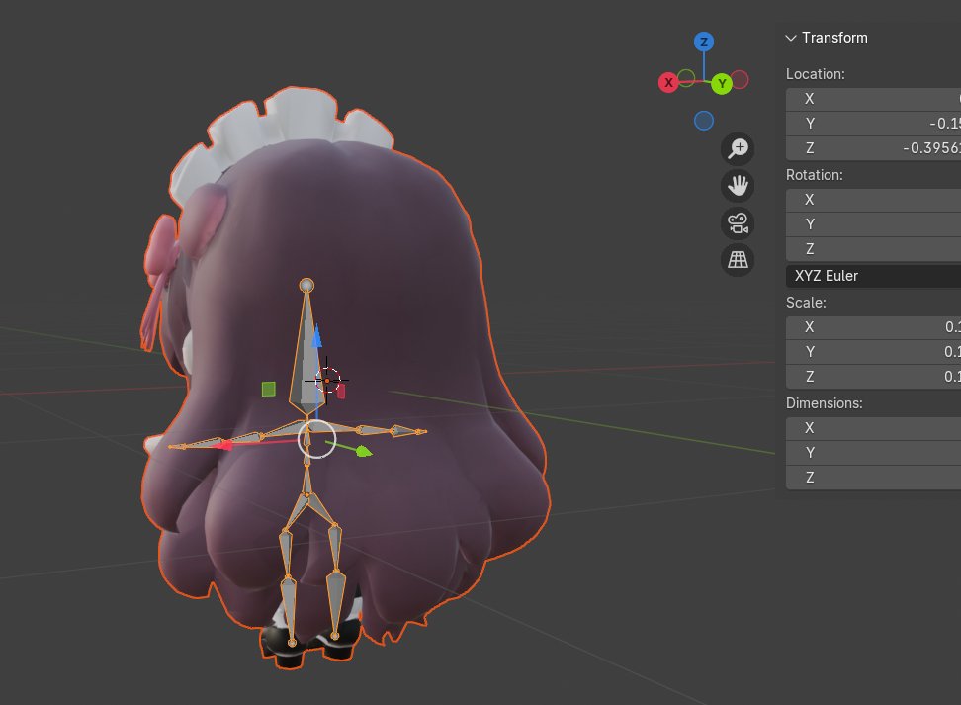Viewport: 961px width, 705px height.
Task: Collapse the Transform panel
Action: [x=791, y=38]
